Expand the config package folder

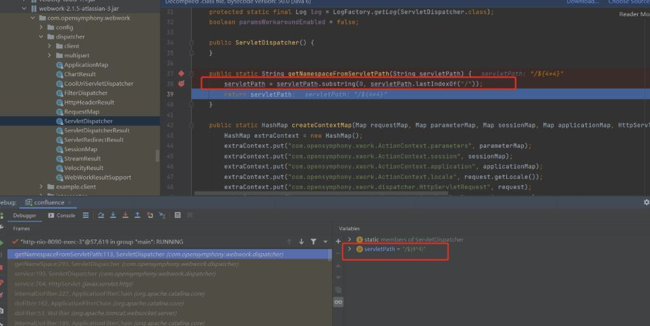pos(51,27)
